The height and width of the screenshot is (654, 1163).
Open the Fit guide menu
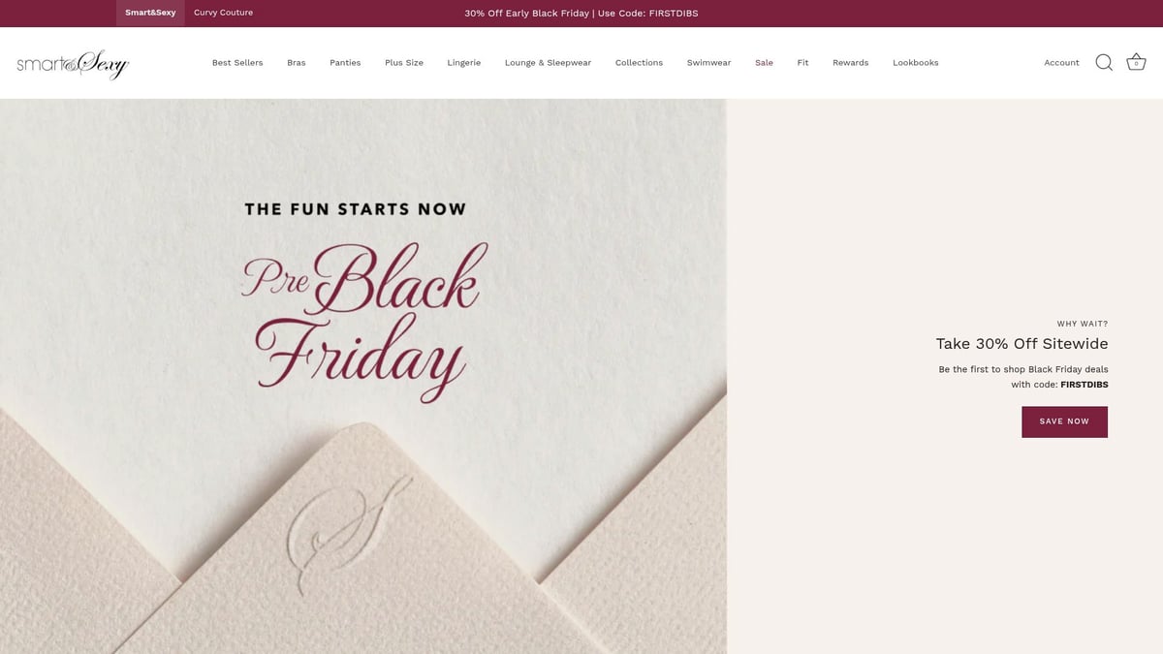802,63
